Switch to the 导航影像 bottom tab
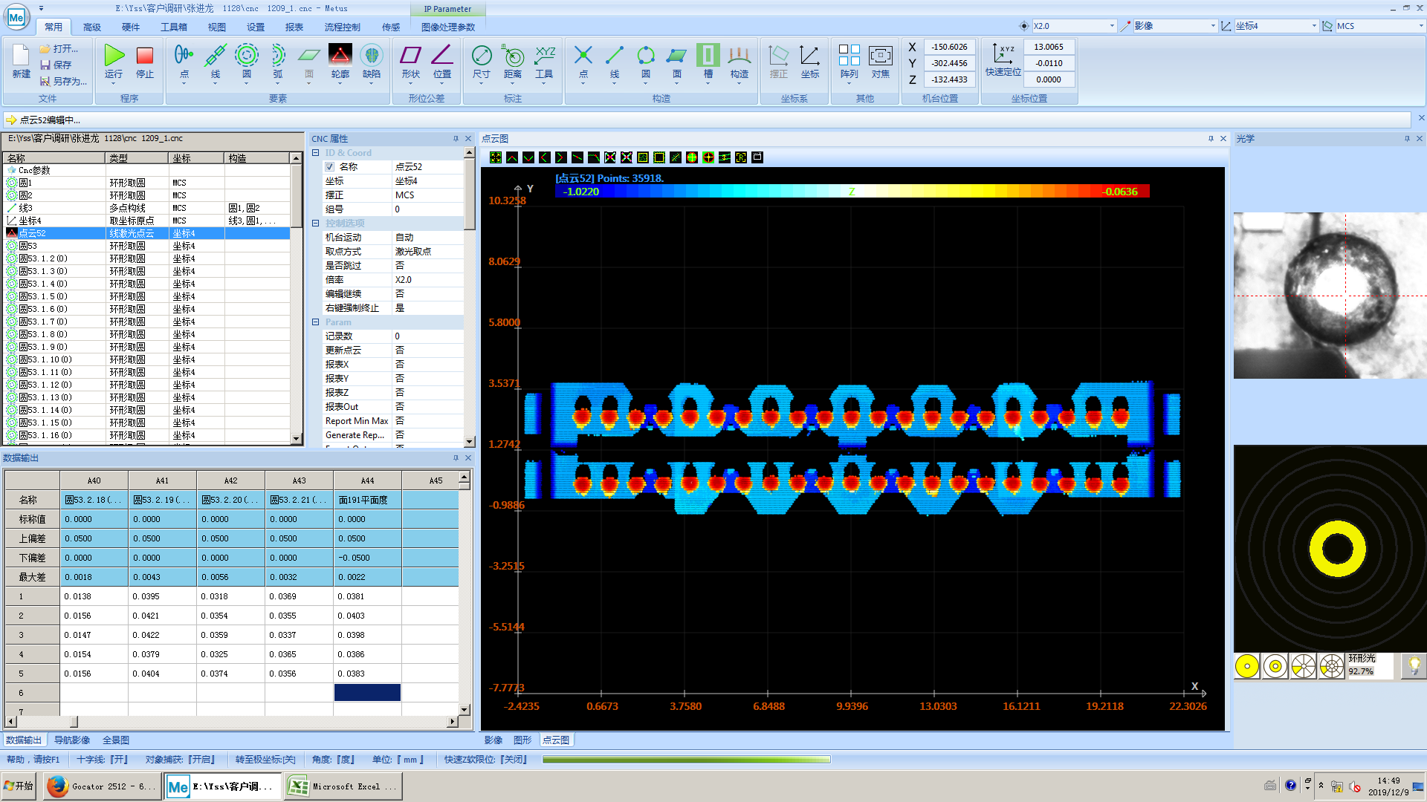1427x802 pixels. tap(72, 740)
